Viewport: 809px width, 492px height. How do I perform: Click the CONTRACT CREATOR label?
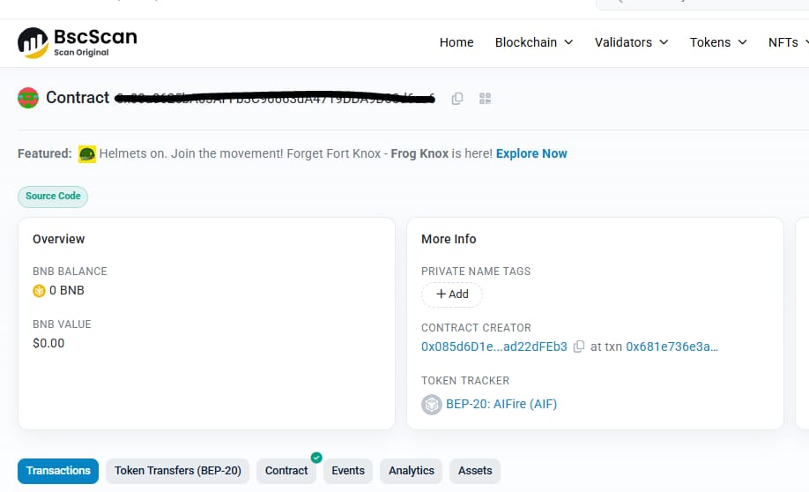pos(476,328)
